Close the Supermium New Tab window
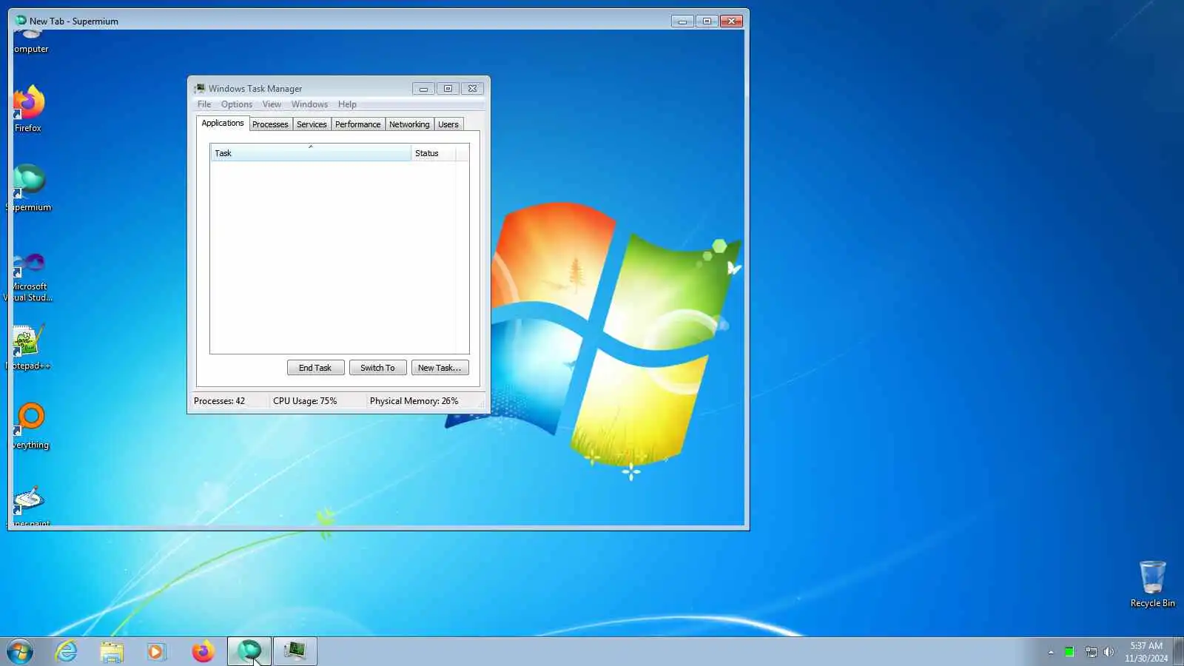 coord(731,21)
